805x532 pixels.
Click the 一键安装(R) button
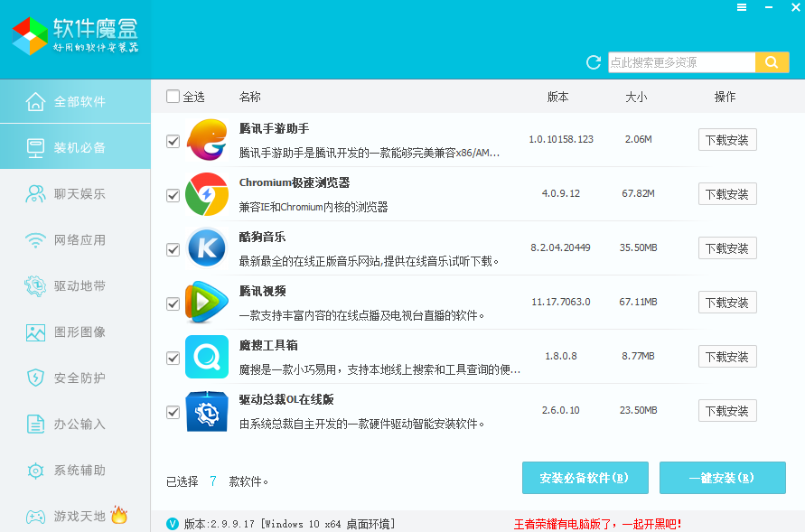723,478
